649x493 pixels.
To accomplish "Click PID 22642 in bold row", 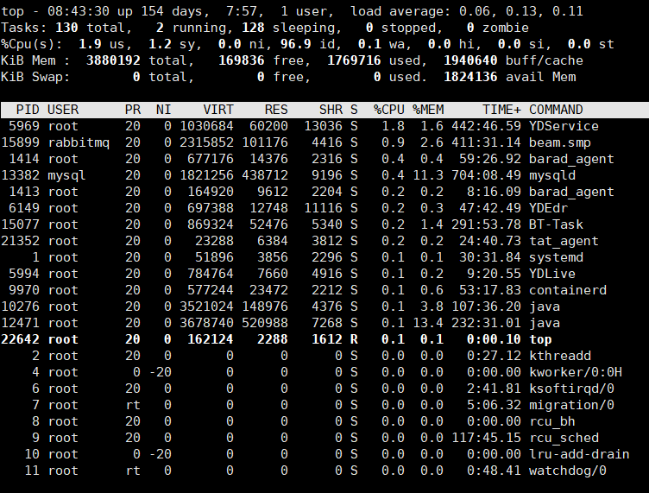I will (x=21, y=339).
